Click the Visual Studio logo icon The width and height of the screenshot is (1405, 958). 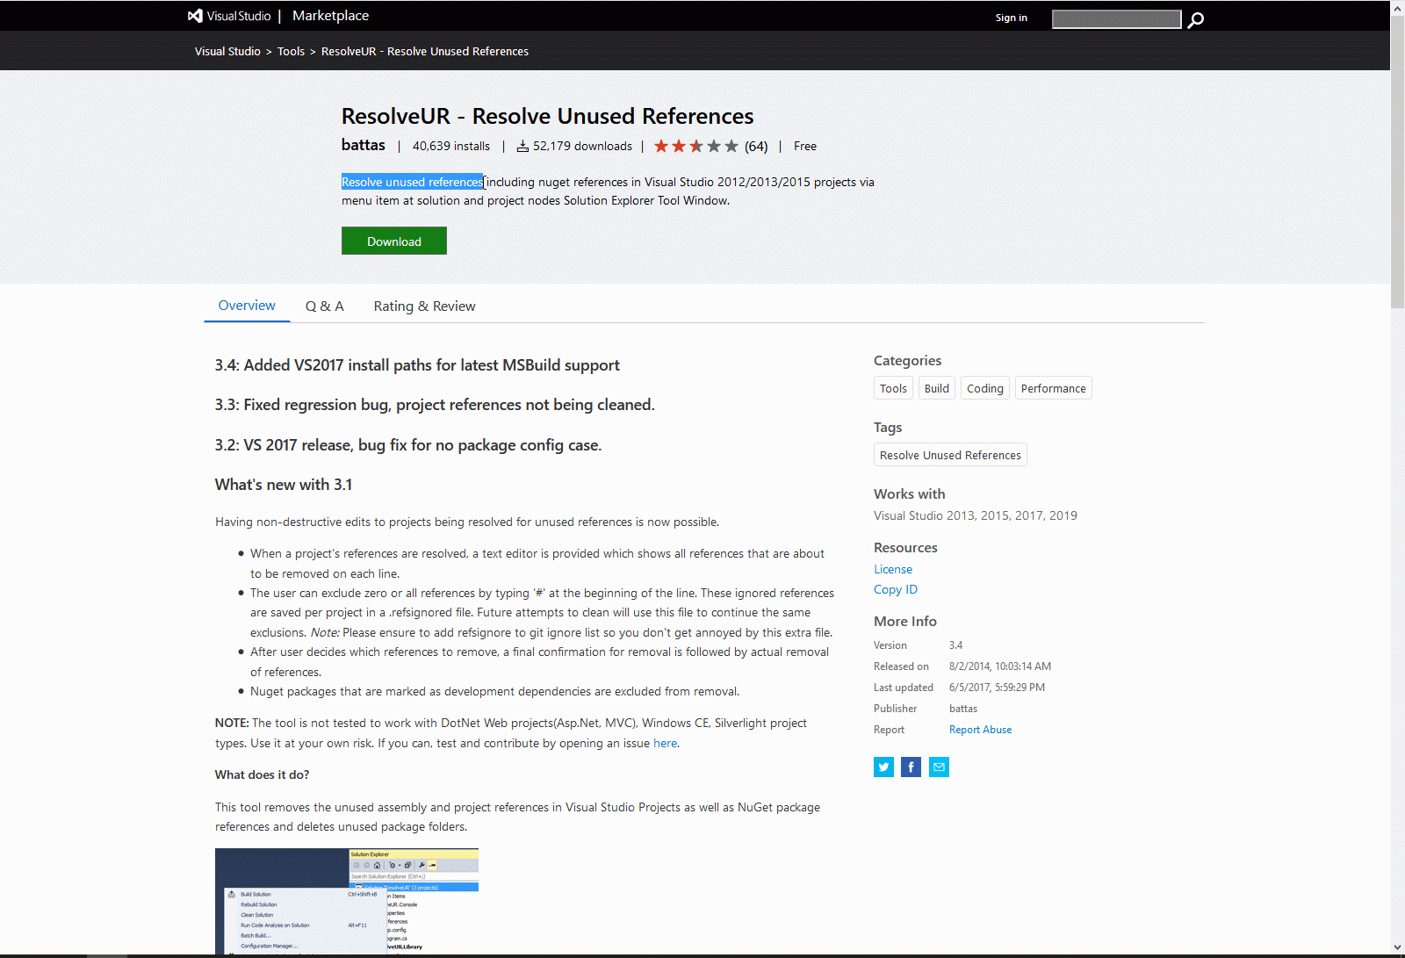coord(195,16)
